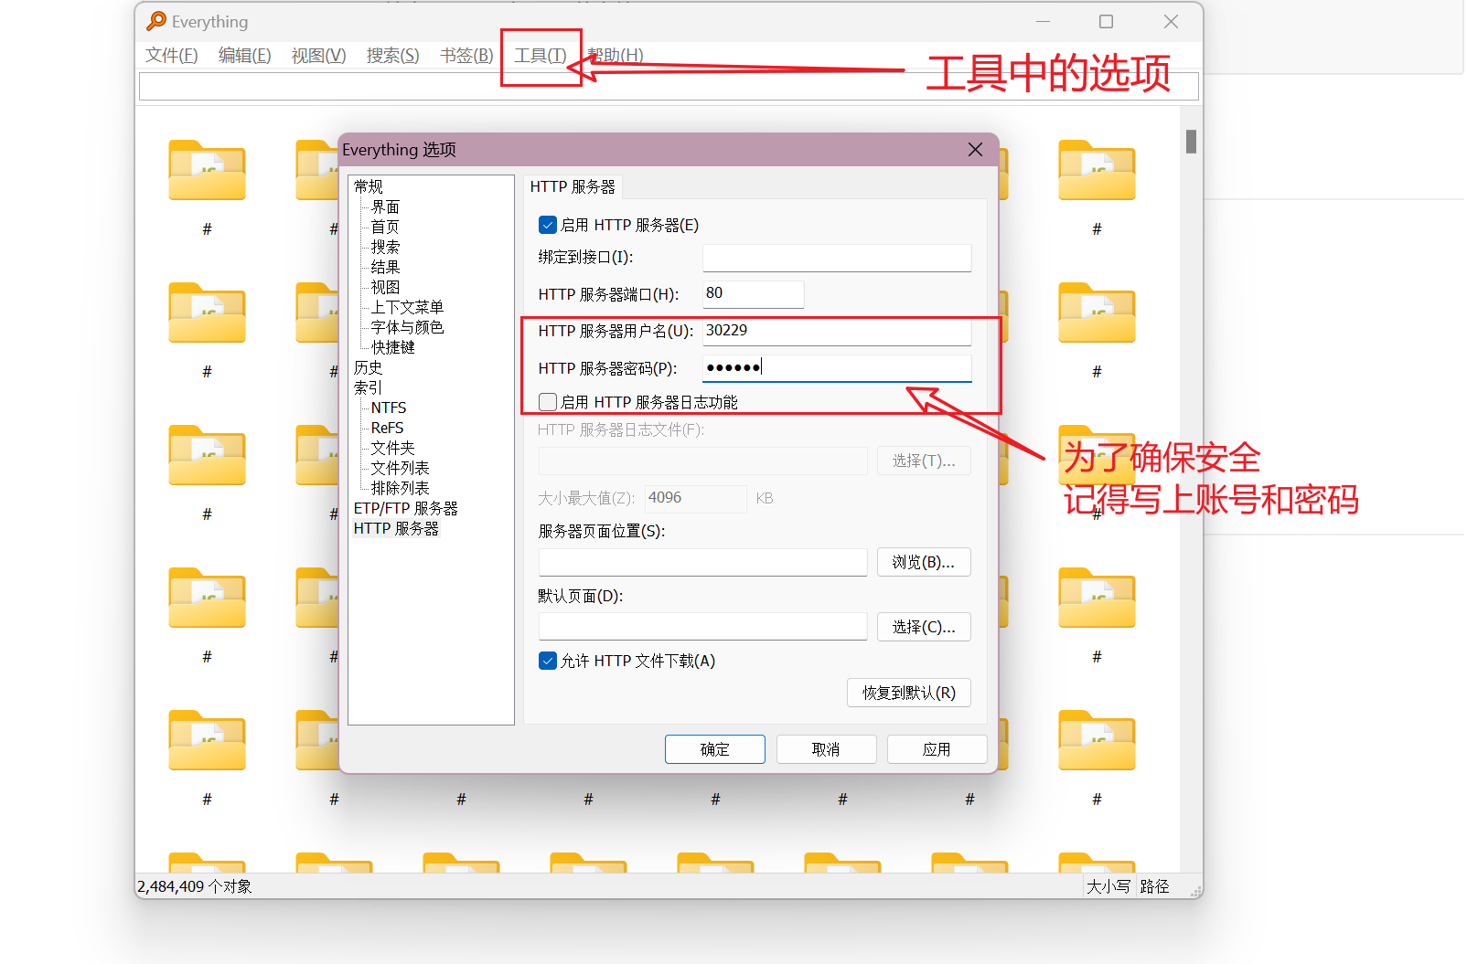Open the 编辑(E) menu
The width and height of the screenshot is (1467, 964).
245,56
